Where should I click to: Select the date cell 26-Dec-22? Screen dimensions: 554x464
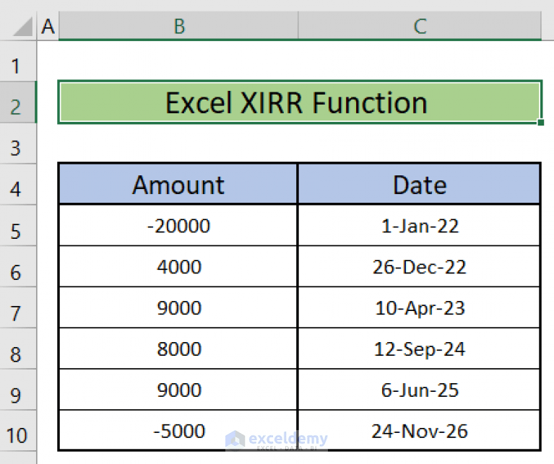tap(420, 266)
